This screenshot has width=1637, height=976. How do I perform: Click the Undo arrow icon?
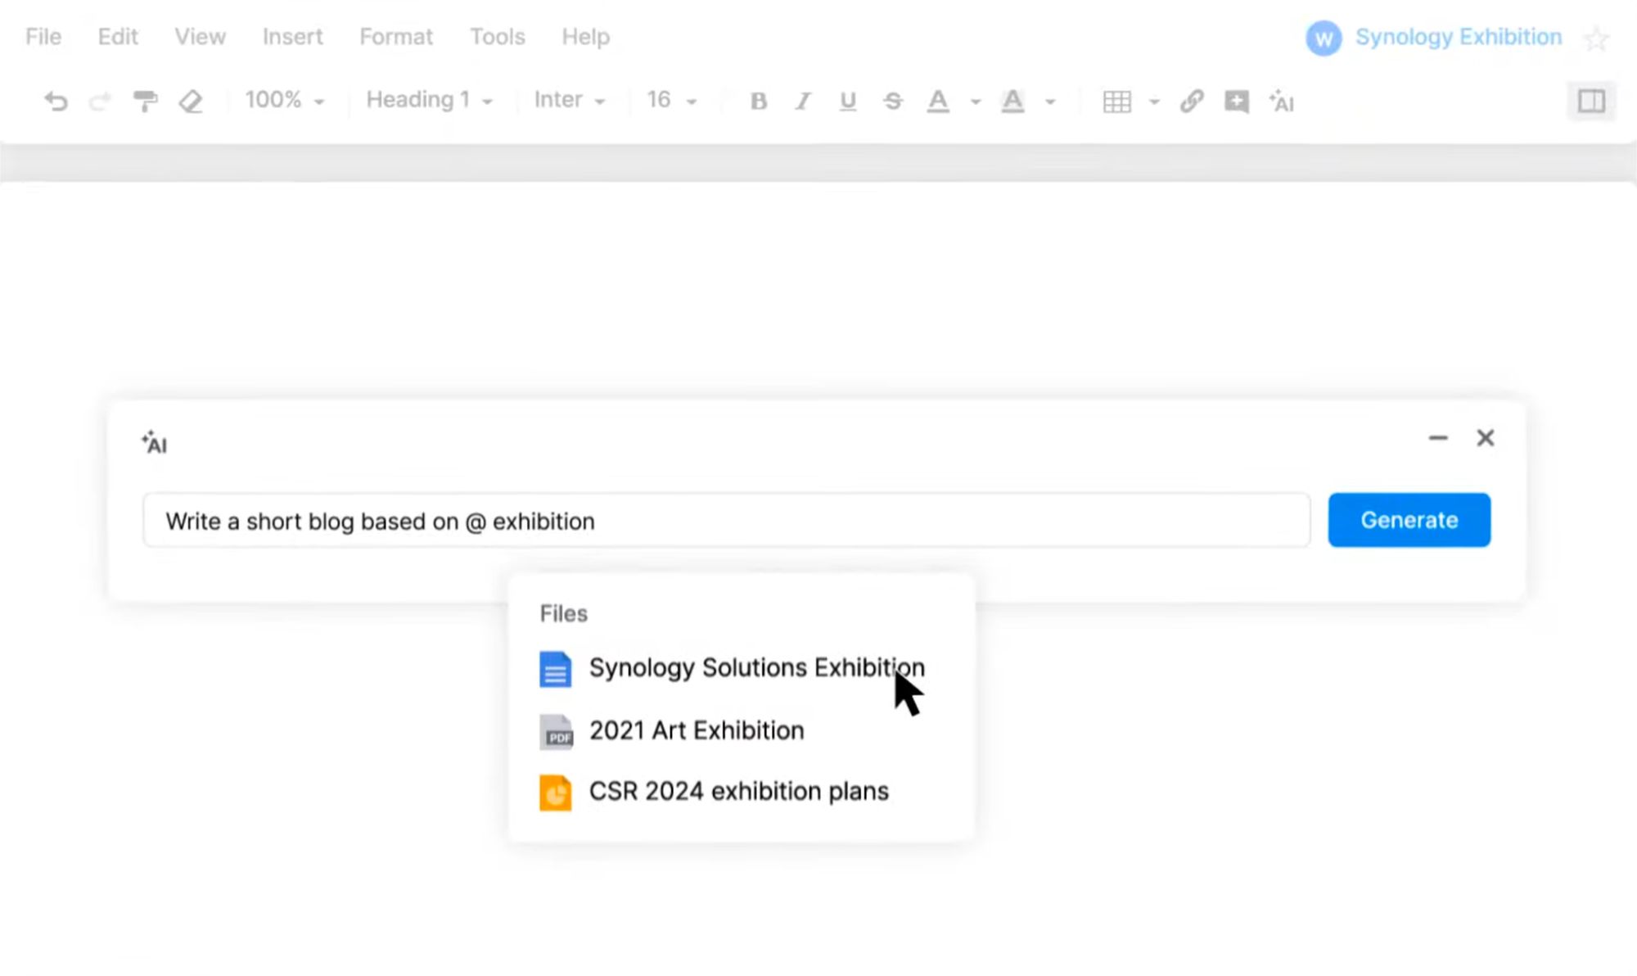56,102
